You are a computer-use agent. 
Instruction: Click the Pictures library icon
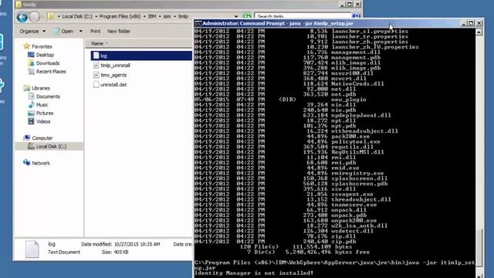coord(31,114)
